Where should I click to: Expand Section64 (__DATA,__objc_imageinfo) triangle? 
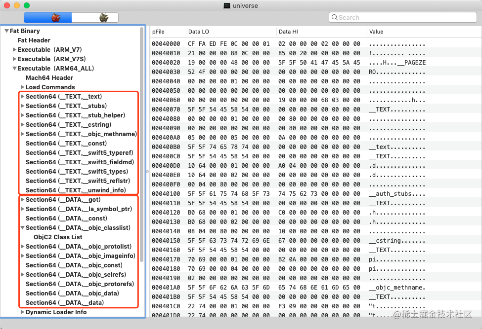[22, 256]
